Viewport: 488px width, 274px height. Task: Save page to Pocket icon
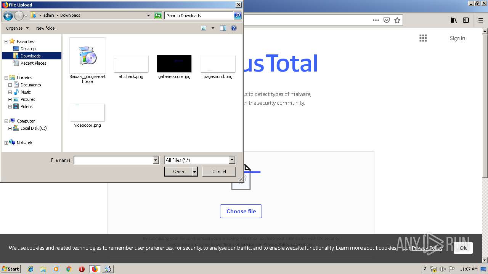pyautogui.click(x=387, y=20)
